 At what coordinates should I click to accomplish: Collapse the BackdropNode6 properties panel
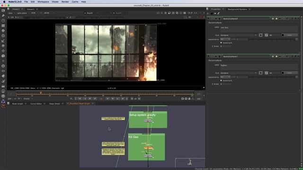[208, 19]
